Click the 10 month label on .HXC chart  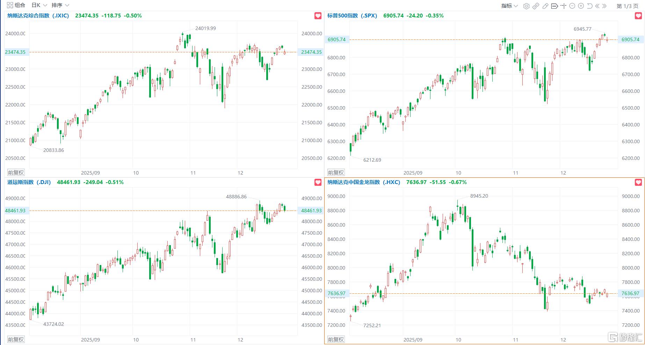tap(458, 340)
